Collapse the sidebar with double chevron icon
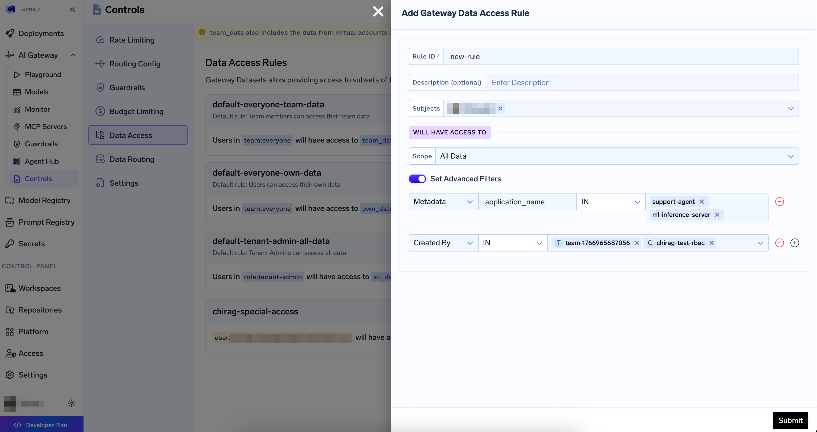The image size is (817, 432). click(x=72, y=9)
